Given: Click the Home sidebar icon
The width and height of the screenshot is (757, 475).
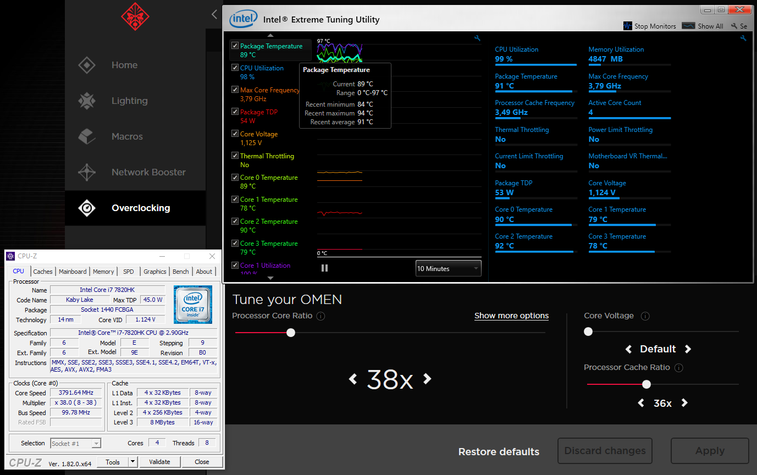Looking at the screenshot, I should 87,65.
